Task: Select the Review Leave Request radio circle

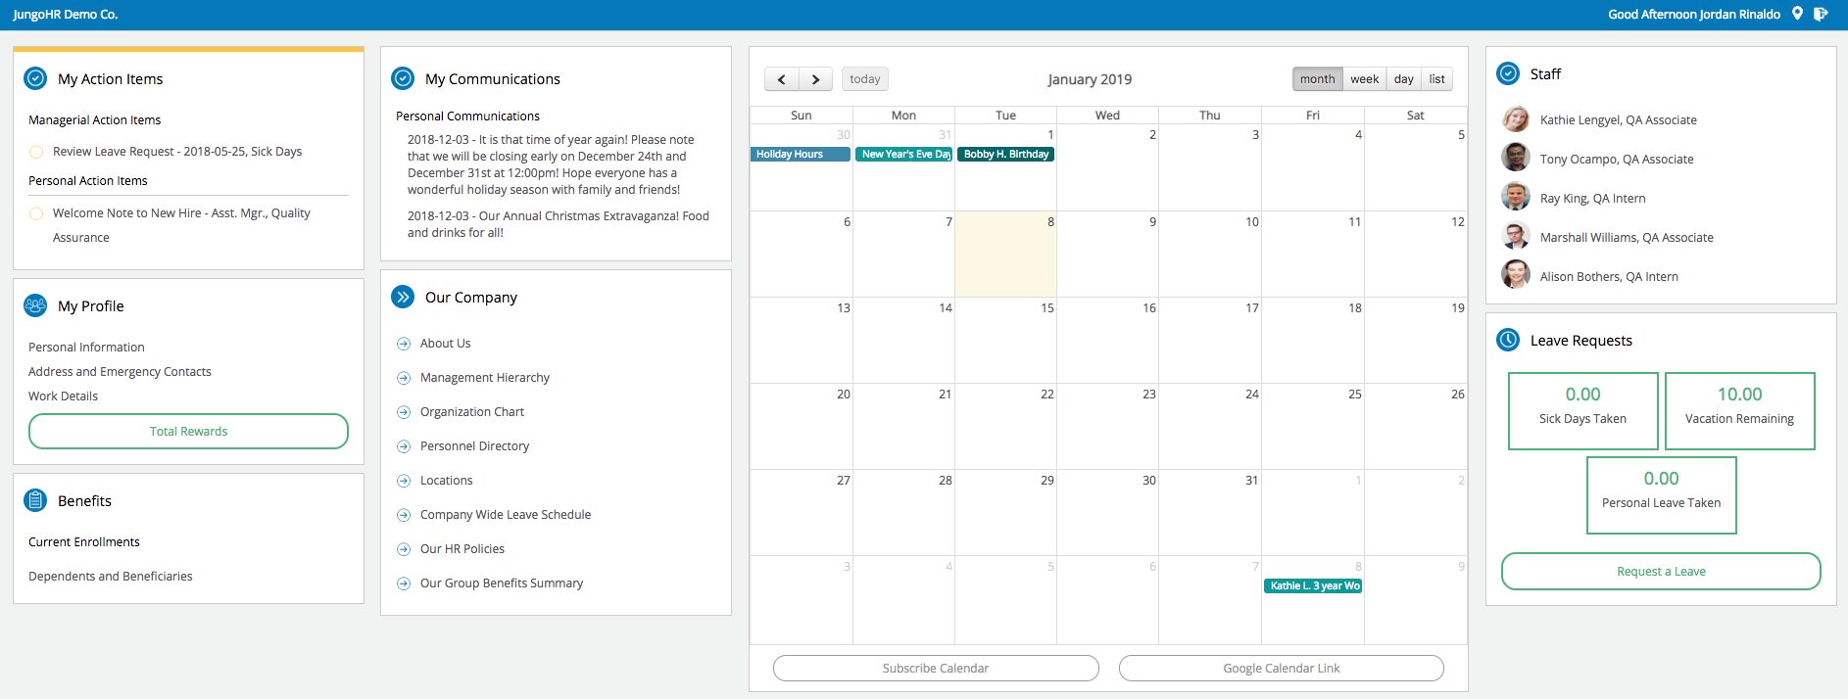Action: (x=36, y=152)
